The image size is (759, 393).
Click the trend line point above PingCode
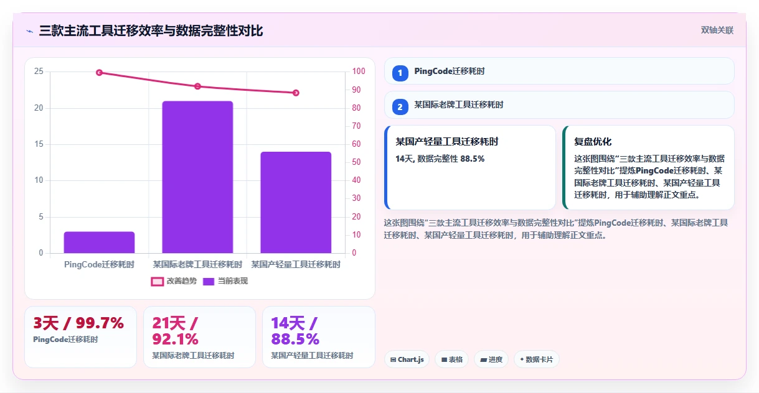[99, 72]
